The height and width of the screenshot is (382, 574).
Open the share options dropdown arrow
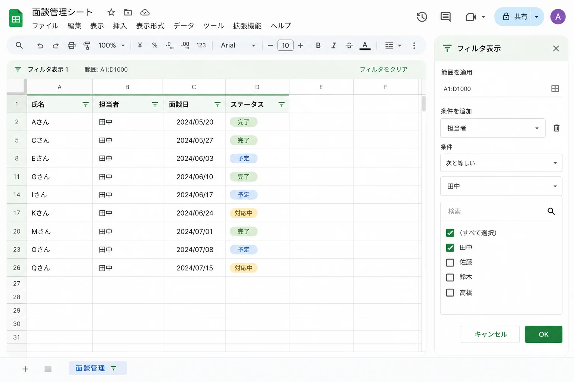tap(537, 17)
